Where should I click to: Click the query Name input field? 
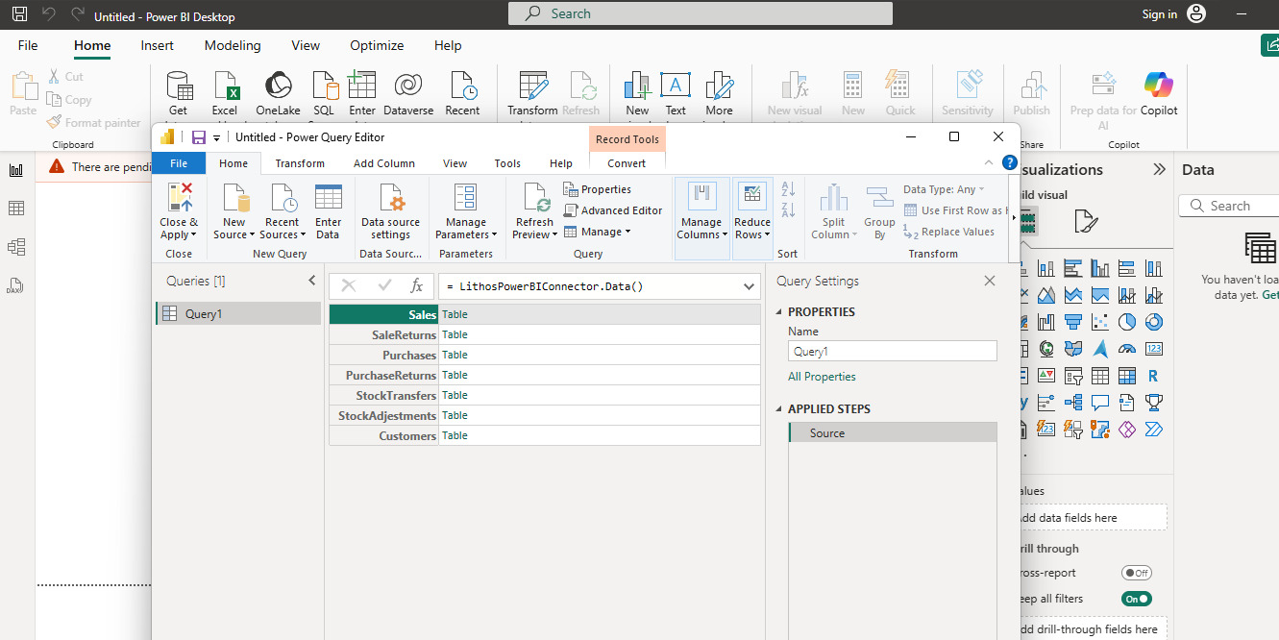coord(893,352)
